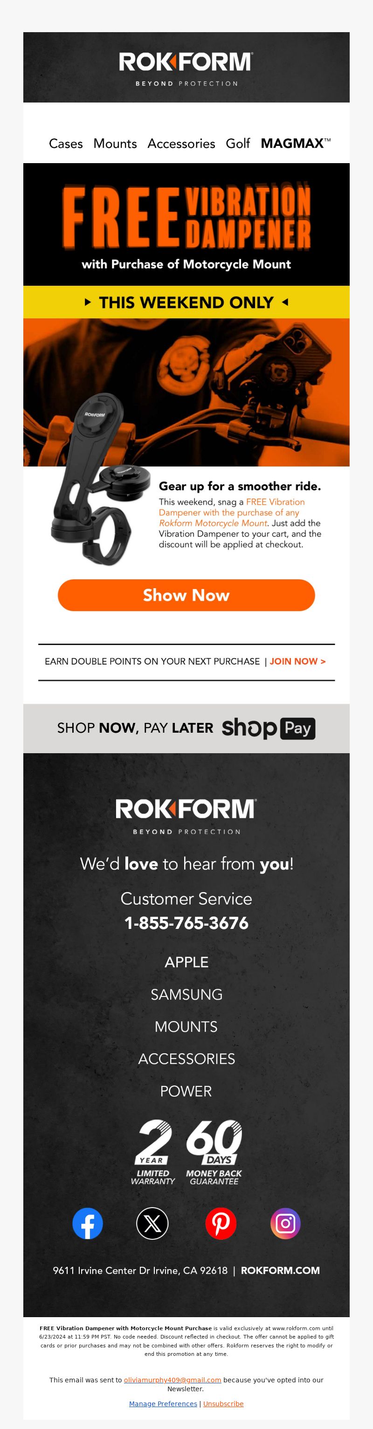The image size is (373, 1429).
Task: Open the Cases navigation item
Action: [65, 143]
